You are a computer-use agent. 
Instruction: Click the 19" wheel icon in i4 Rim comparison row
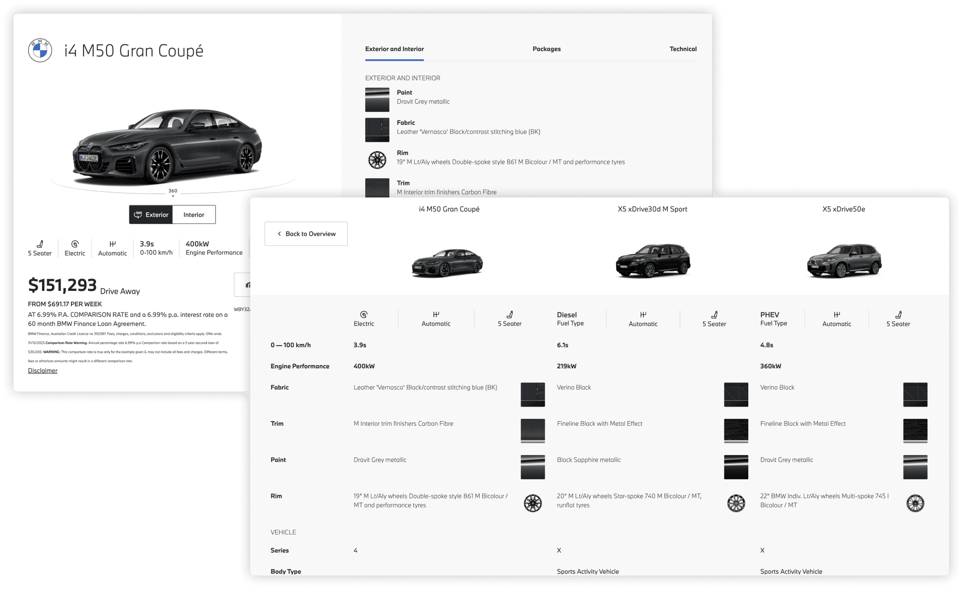point(533,503)
